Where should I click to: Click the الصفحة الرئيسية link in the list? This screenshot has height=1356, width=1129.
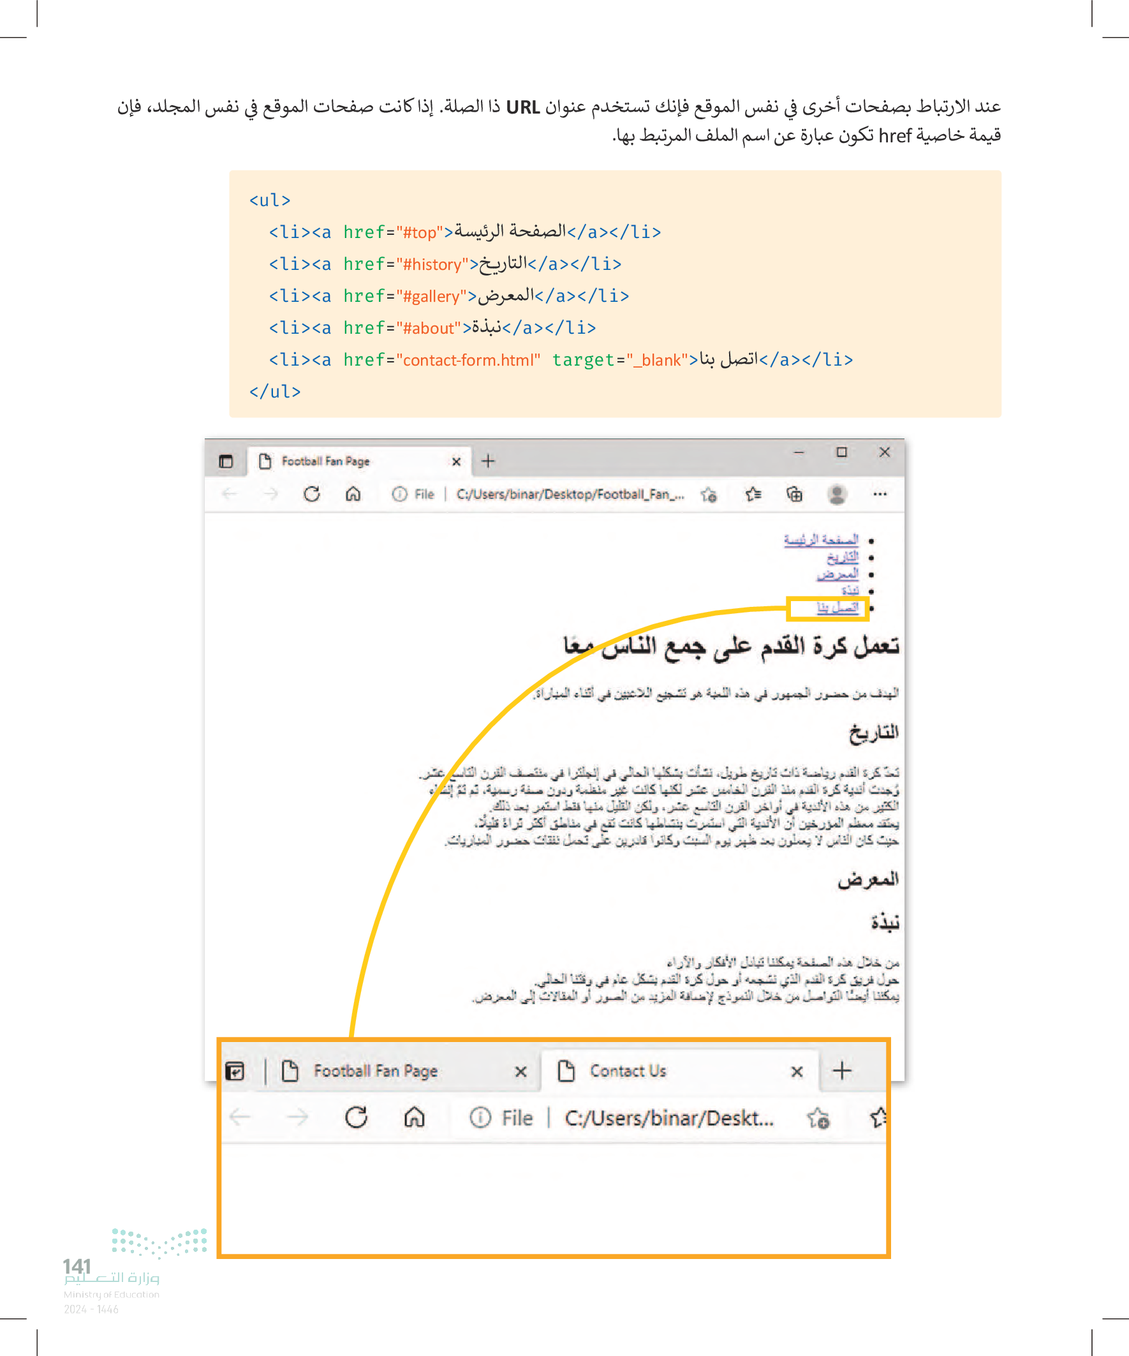pyautogui.click(x=821, y=539)
